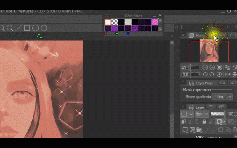Click the Navigator preview thumbnail

209,51
